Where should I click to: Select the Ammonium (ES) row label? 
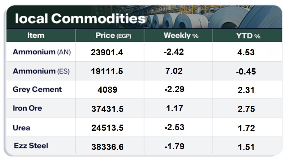coord(41,71)
